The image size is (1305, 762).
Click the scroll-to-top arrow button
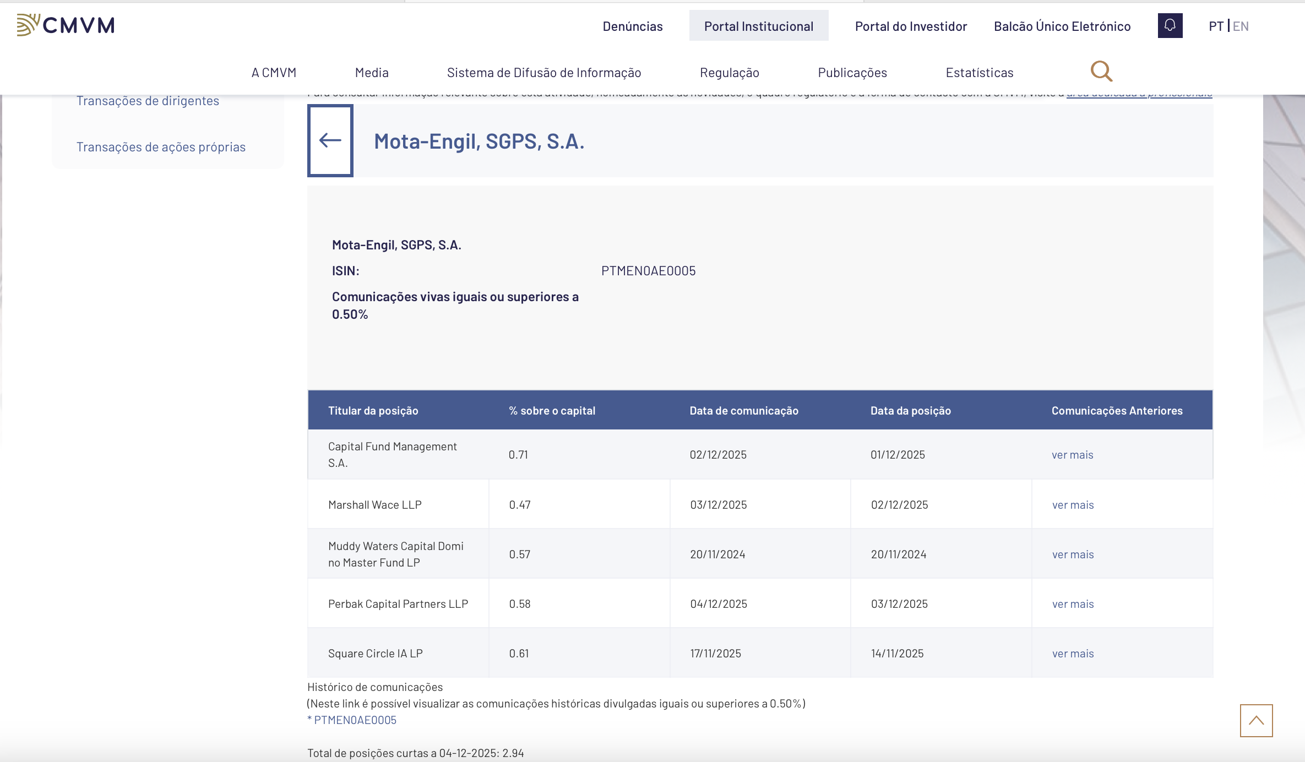1256,720
